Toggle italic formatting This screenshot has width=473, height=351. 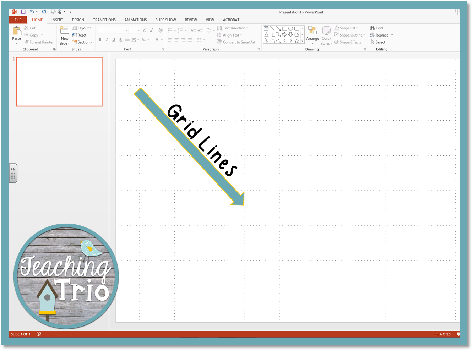coord(107,40)
